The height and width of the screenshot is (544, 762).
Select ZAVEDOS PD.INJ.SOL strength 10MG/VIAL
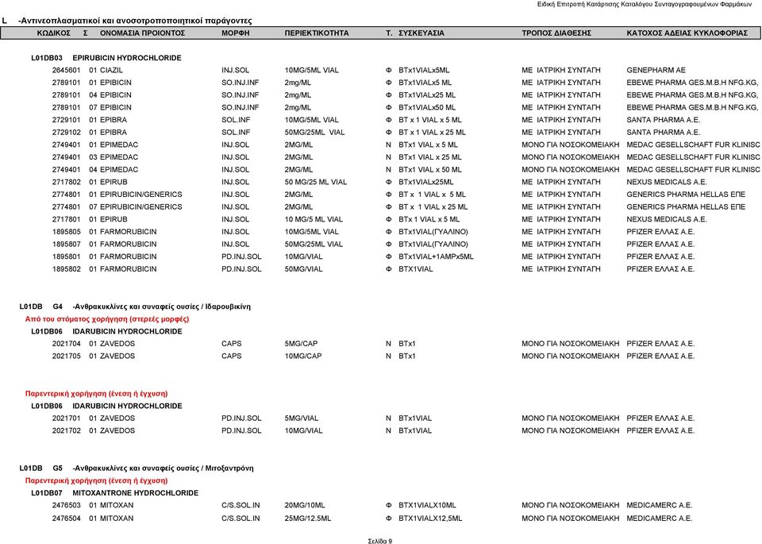(x=303, y=430)
